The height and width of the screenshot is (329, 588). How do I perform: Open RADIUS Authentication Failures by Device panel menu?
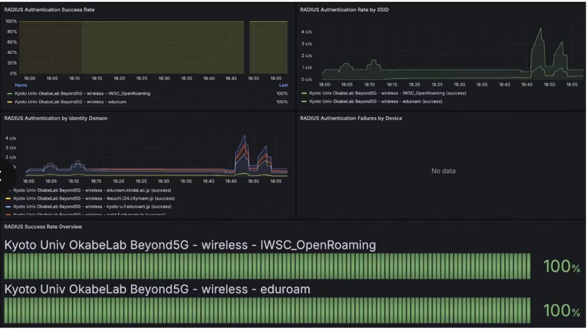point(351,118)
